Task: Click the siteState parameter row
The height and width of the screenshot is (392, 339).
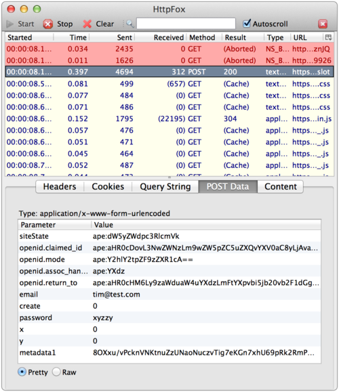Action: (x=169, y=236)
